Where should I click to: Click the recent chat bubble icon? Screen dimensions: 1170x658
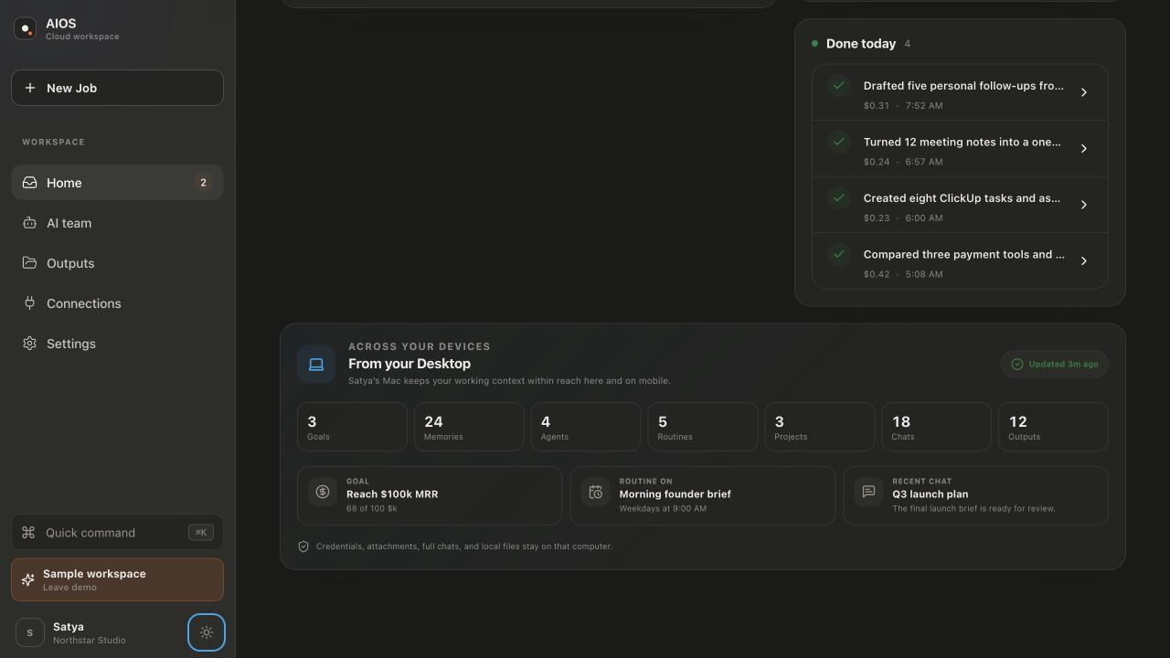coord(869,492)
